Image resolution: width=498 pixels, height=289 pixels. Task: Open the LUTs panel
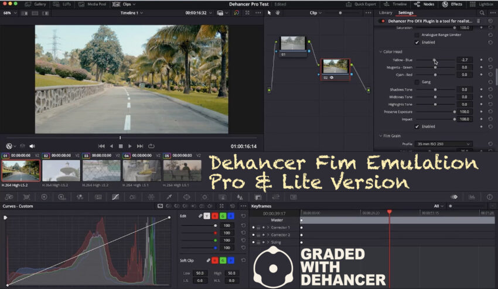62,4
